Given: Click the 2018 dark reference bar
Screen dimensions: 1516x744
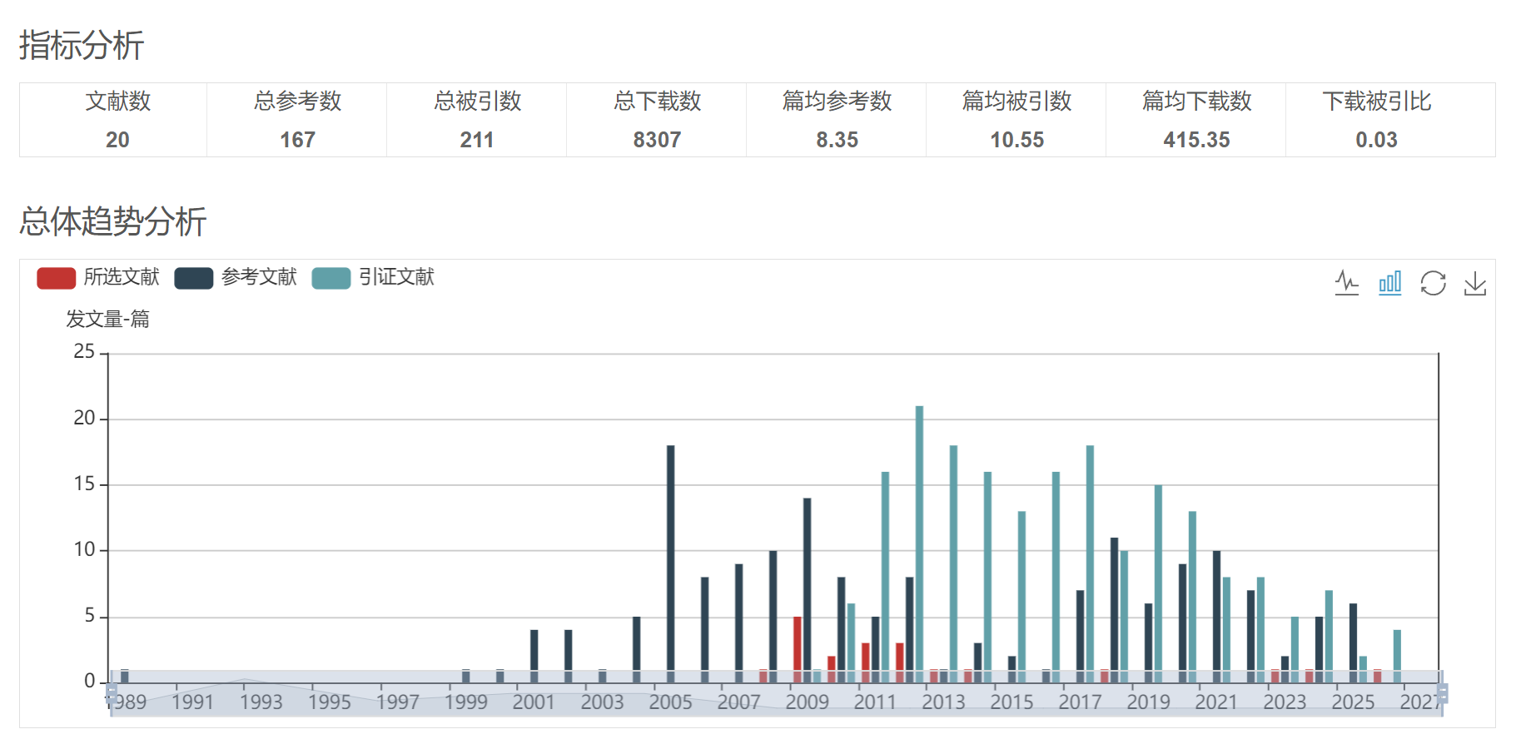Looking at the screenshot, I should pos(1114,610).
